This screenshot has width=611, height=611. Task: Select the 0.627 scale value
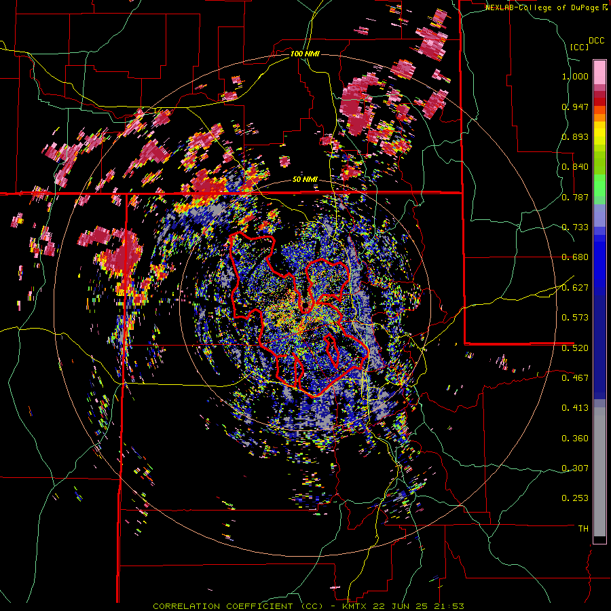pos(575,288)
